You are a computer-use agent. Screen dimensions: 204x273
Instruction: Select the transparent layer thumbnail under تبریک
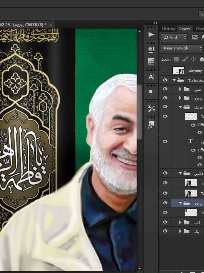pyautogui.click(x=191, y=116)
